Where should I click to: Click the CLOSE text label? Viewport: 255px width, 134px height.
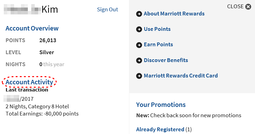[x=235, y=7]
